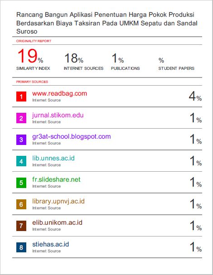Viewport: 213px width, 275px height.
Task: Click the brown number 7 source badge
Action: tap(21, 226)
